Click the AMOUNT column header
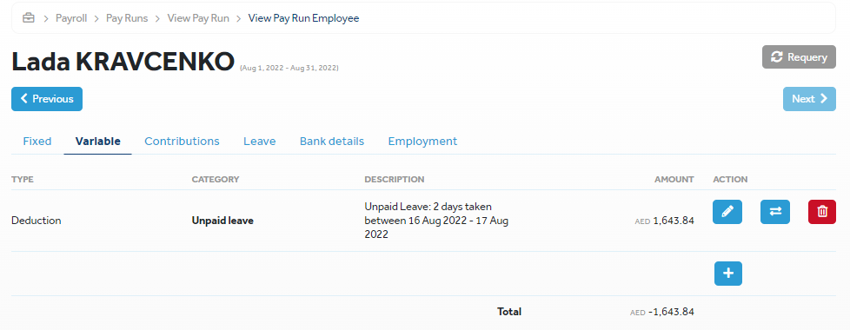850x330 pixels. coord(674,180)
